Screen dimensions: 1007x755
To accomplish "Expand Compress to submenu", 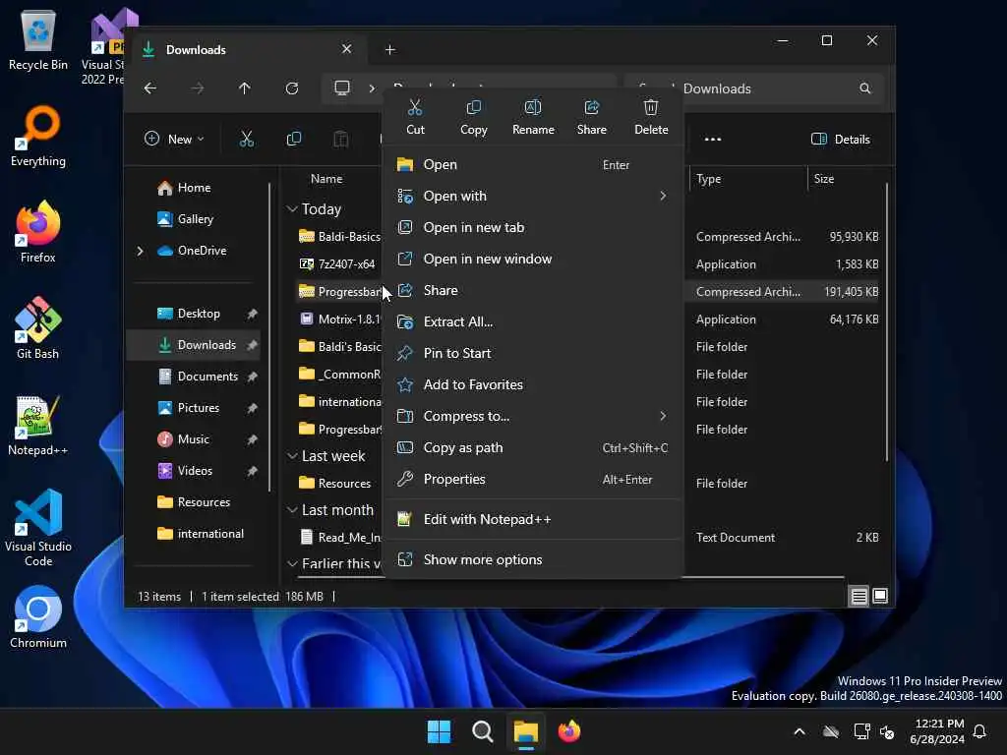I will click(663, 416).
